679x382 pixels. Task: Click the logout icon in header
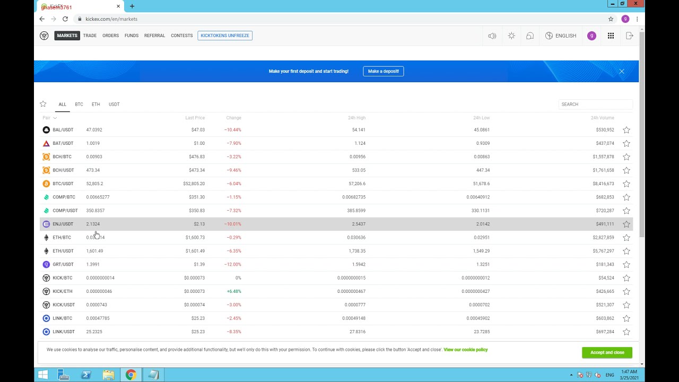click(x=630, y=36)
